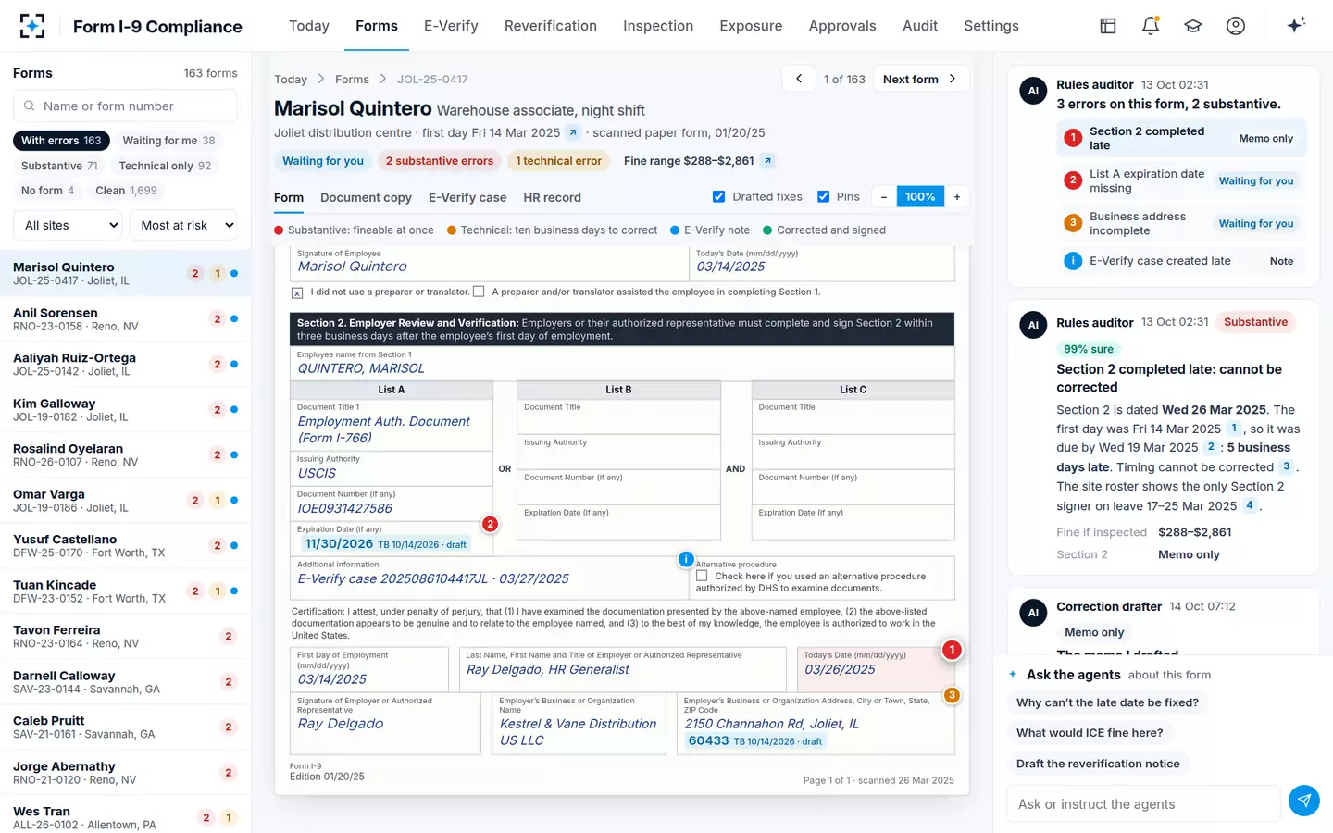Select Anil Sorensen in the forms list
The image size is (1333, 833).
coord(125,319)
